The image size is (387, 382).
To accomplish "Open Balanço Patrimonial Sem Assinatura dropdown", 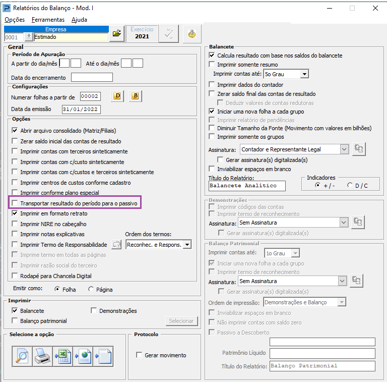I will (x=342, y=281).
